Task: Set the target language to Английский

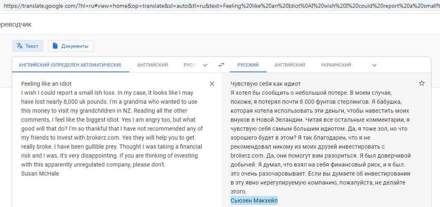Action: click(290, 65)
